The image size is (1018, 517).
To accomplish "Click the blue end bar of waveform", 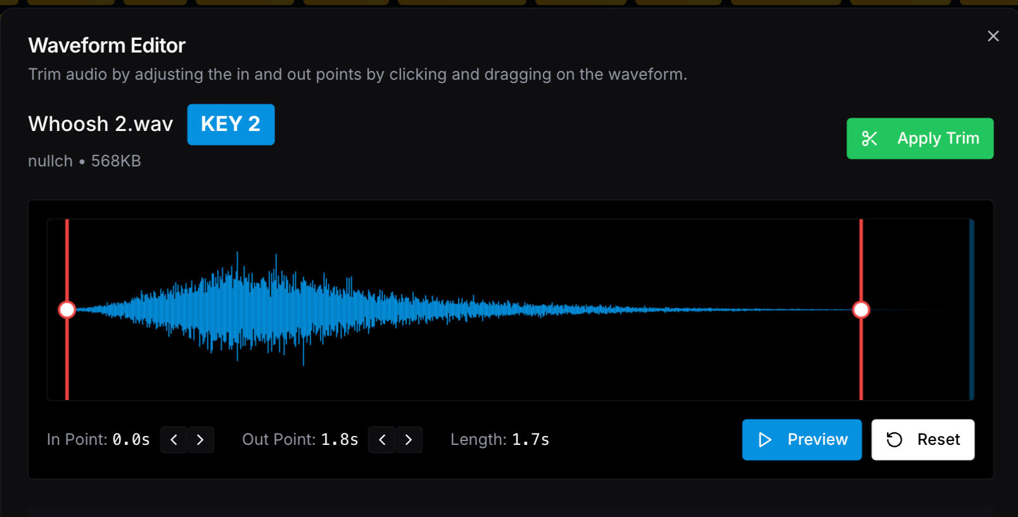I will click(971, 309).
